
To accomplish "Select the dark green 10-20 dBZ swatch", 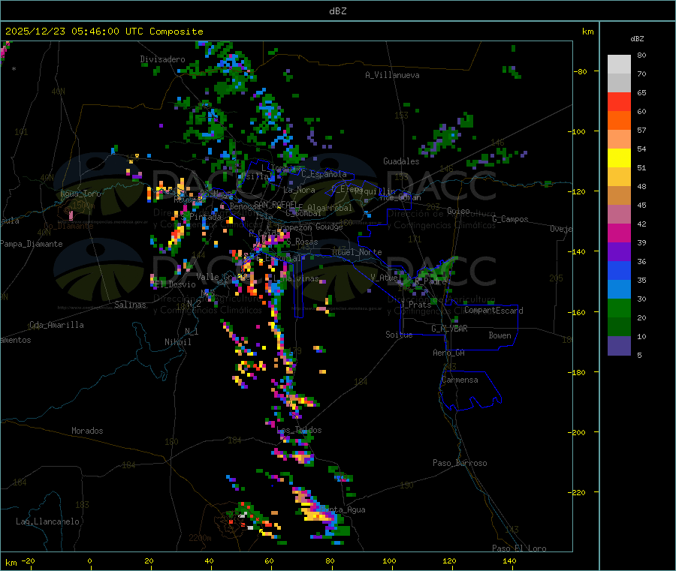I will [619, 327].
